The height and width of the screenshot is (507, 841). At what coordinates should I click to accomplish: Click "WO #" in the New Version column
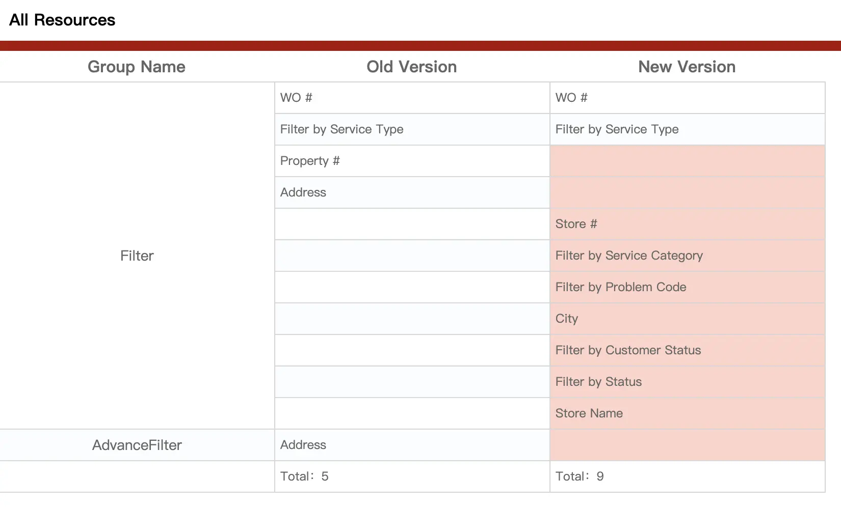point(688,98)
